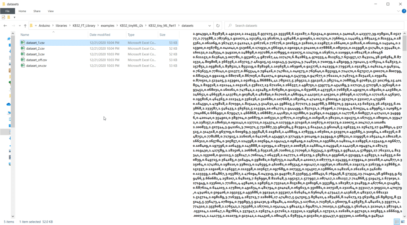
Task: Navigate to KB32_tinyML_i2s in the breadcrumb
Action: click(x=132, y=26)
